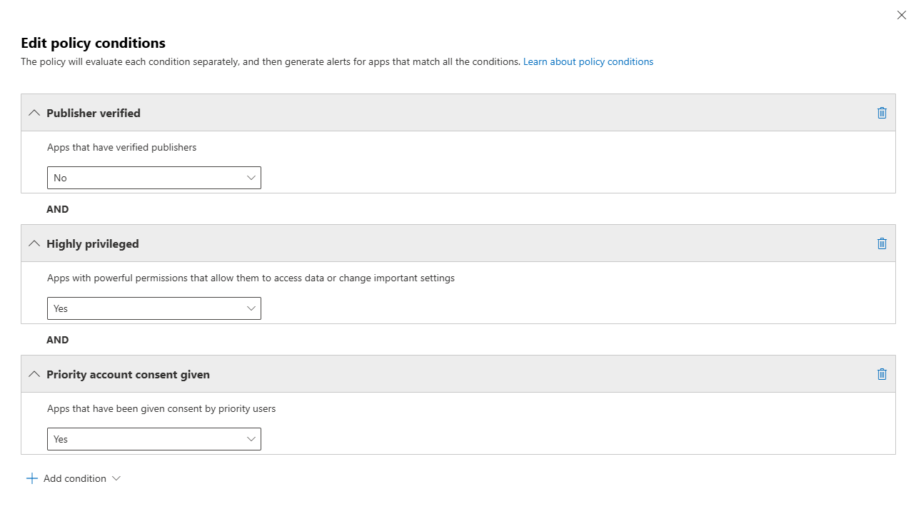Click the Edit policy conditions heading
The width and height of the screenshot is (916, 524).
coord(93,43)
